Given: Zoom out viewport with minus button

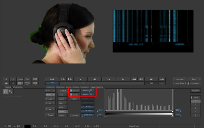Looking at the screenshot, I should click(x=13, y=79).
